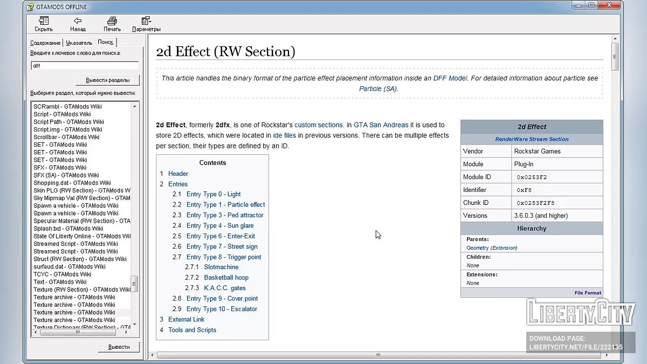Click the Скрыть (Hide) toolbar icon
The image size is (647, 364).
point(44,21)
